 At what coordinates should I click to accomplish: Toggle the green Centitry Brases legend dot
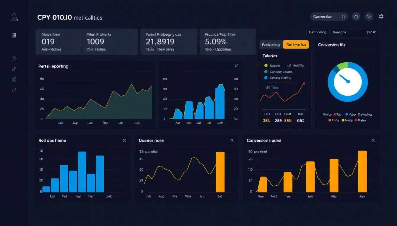tap(266, 72)
